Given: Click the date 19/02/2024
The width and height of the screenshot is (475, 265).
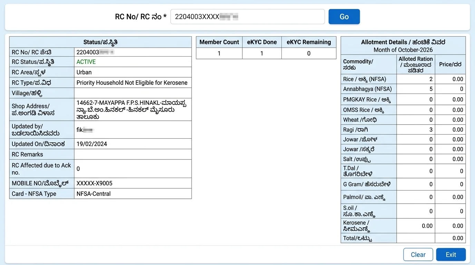Looking at the screenshot, I should (x=92, y=144).
